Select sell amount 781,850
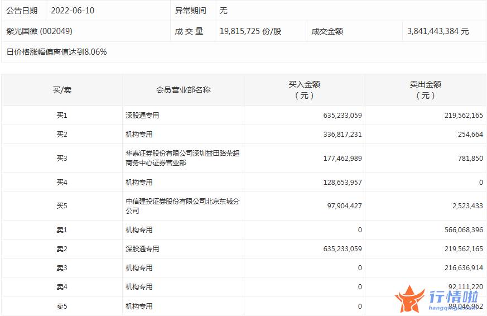This screenshot has height=316, width=487. point(470,158)
